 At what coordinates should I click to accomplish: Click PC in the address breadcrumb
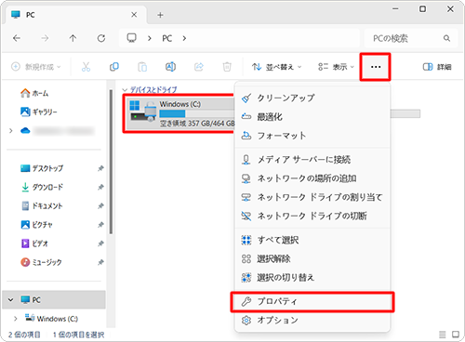tap(166, 38)
